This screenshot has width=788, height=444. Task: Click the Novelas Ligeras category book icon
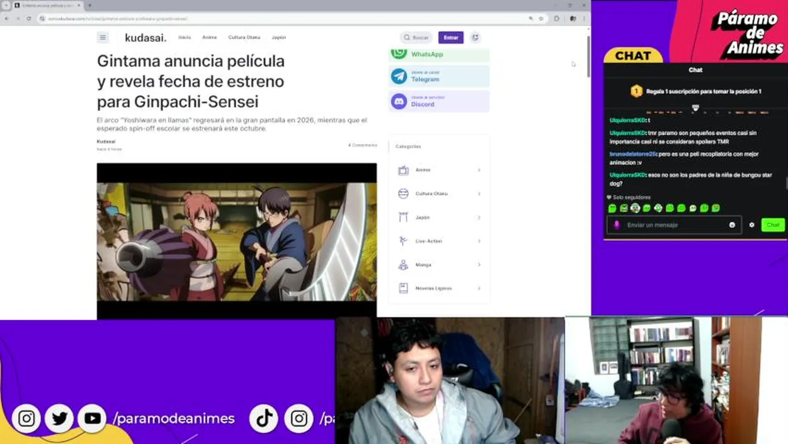[403, 288]
